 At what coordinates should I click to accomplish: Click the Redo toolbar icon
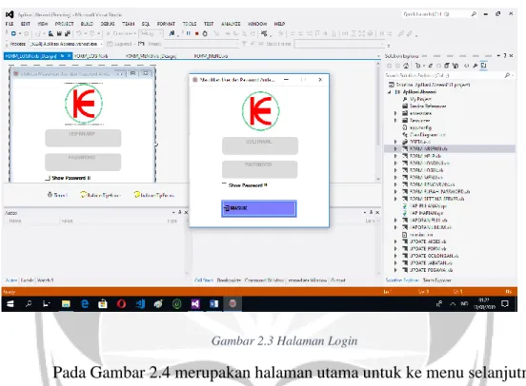(91, 33)
